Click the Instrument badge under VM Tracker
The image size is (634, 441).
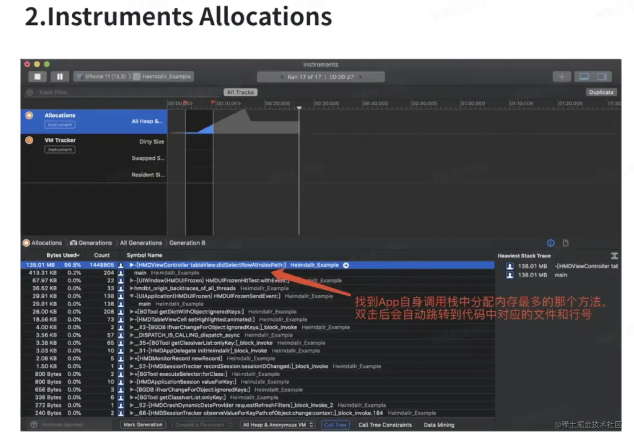click(60, 150)
